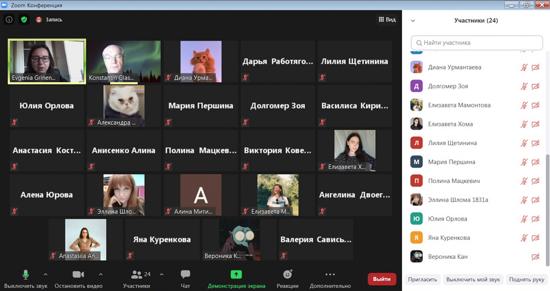Open meeting info icon
550x291 pixels.
pos(9,20)
